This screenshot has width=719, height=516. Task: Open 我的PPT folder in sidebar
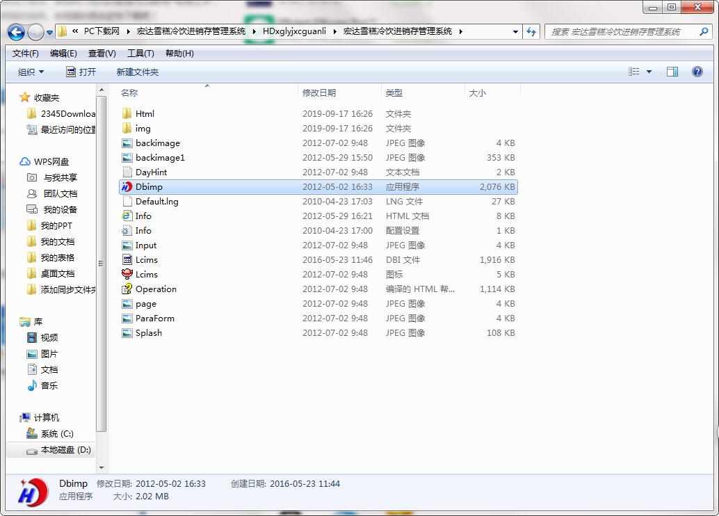tap(49, 226)
